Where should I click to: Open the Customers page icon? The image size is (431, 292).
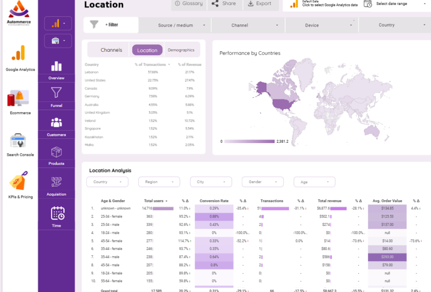(56, 122)
